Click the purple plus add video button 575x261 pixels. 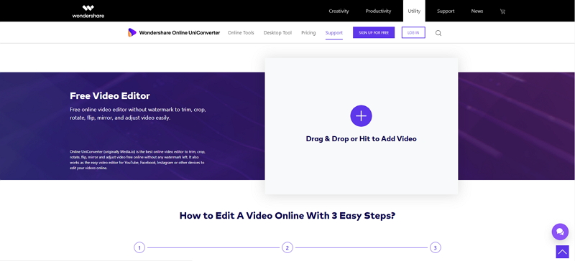(x=361, y=116)
